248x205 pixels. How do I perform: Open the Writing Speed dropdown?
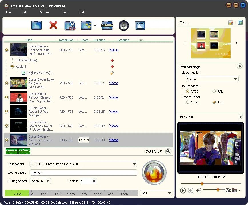pyautogui.click(x=40, y=181)
